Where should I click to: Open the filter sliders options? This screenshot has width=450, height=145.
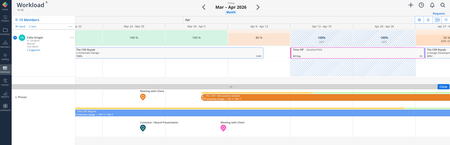click(428, 20)
